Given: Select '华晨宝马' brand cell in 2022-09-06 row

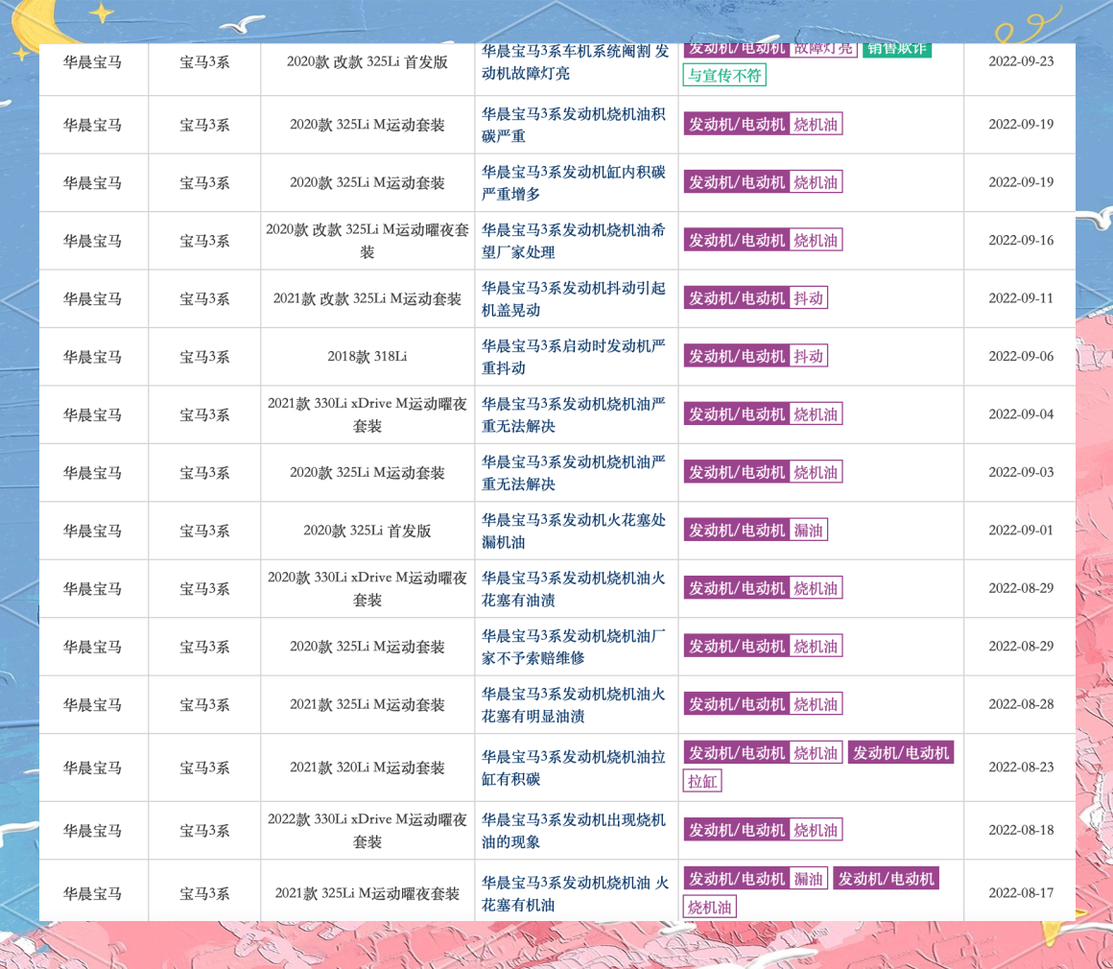Looking at the screenshot, I should pos(92,357).
